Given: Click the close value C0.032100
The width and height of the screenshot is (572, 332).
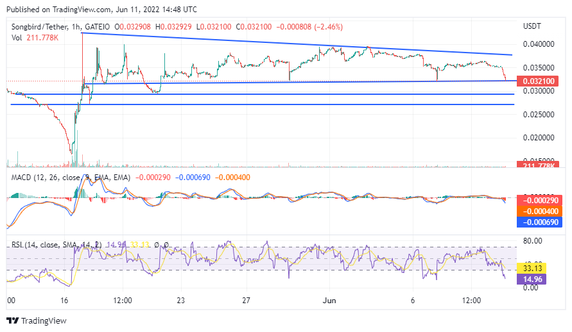Looking at the screenshot, I should [x=254, y=27].
